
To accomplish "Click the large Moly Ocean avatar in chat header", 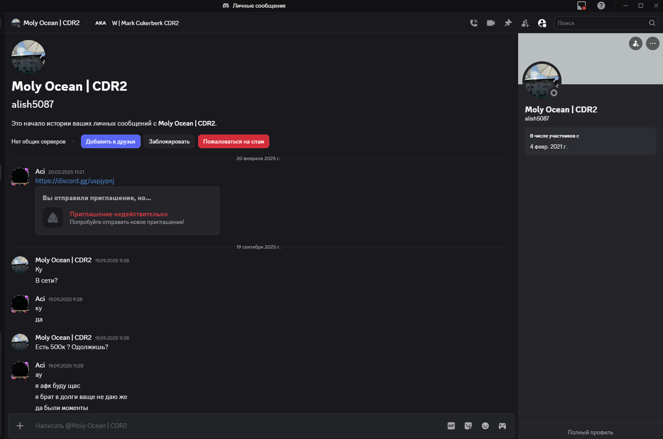I will (x=29, y=57).
